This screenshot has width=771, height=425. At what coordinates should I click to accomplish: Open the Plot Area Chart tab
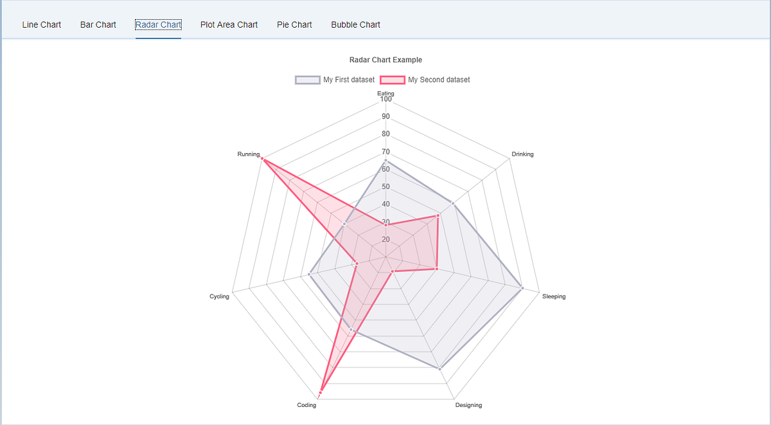(x=229, y=24)
